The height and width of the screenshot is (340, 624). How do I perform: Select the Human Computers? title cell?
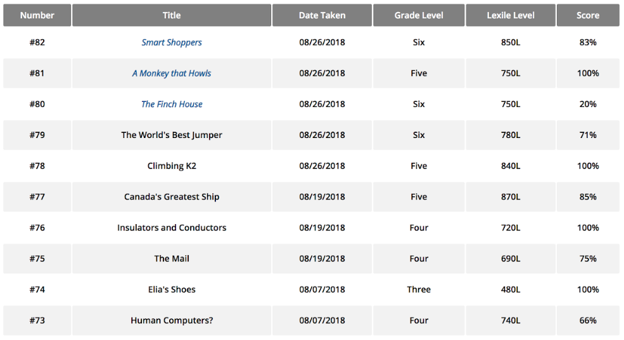click(172, 320)
